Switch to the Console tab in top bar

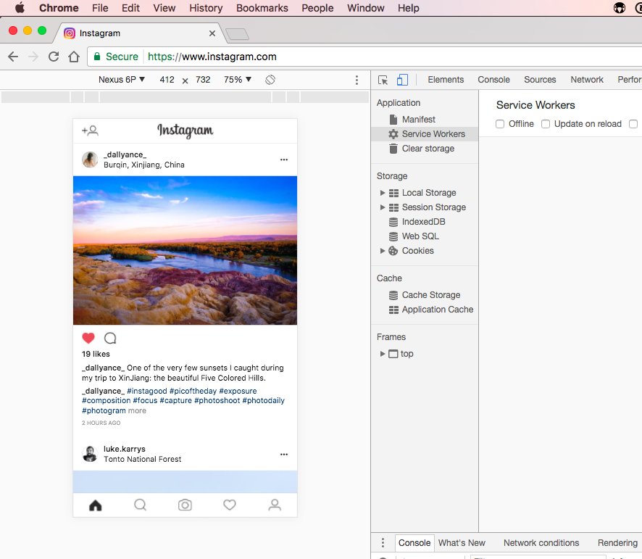[493, 80]
